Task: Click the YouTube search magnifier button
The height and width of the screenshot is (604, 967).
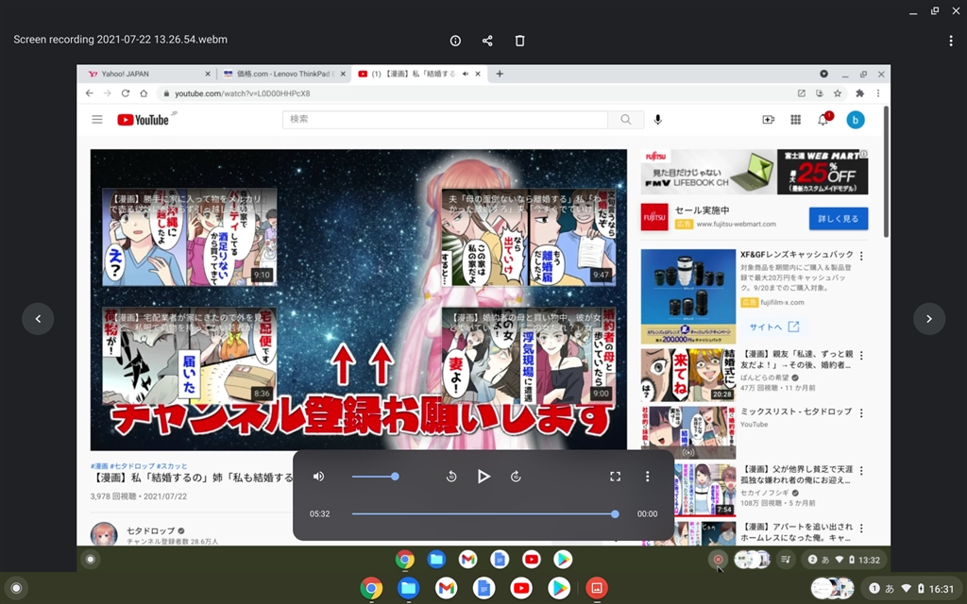Action: (x=626, y=120)
